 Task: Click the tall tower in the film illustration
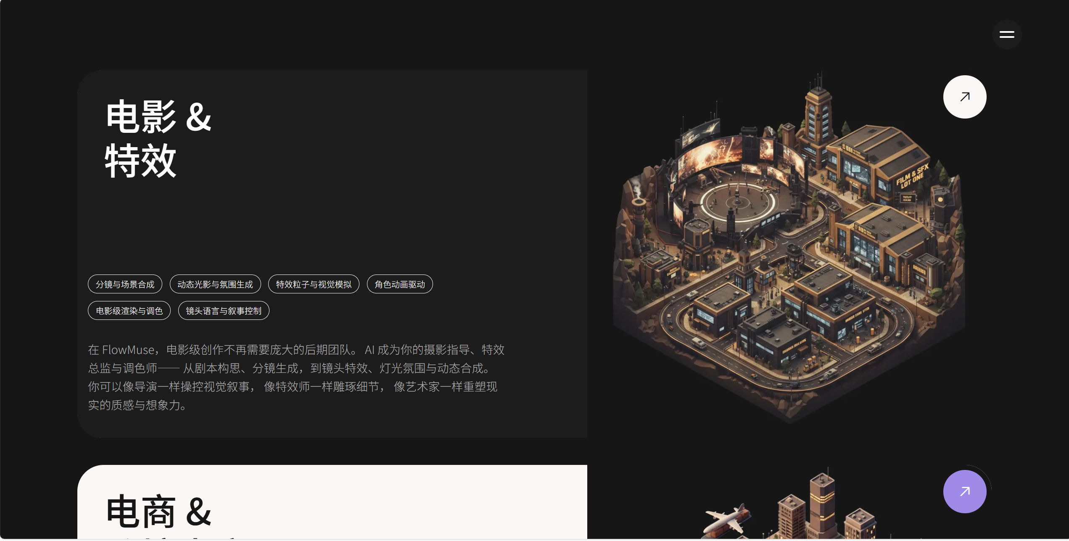click(x=817, y=113)
